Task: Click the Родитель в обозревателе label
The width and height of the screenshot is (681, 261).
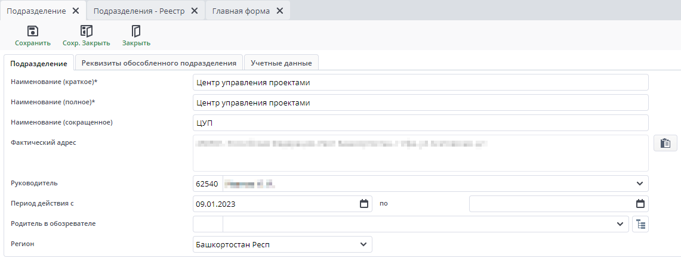Action: (x=53, y=223)
